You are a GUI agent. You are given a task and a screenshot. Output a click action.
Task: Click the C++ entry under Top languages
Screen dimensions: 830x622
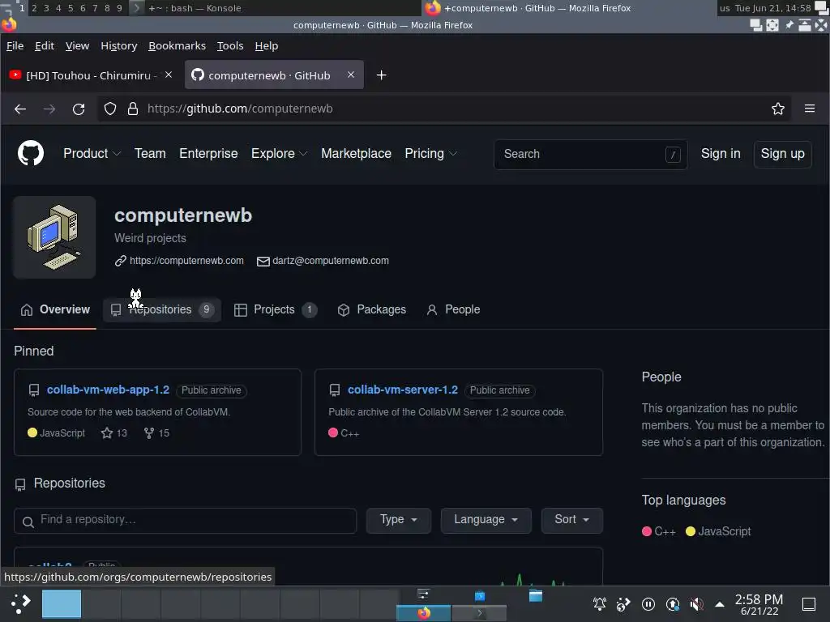click(x=658, y=531)
